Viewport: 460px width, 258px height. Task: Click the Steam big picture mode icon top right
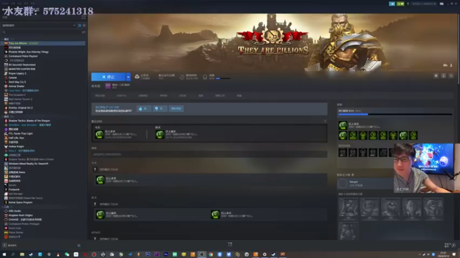click(x=442, y=4)
